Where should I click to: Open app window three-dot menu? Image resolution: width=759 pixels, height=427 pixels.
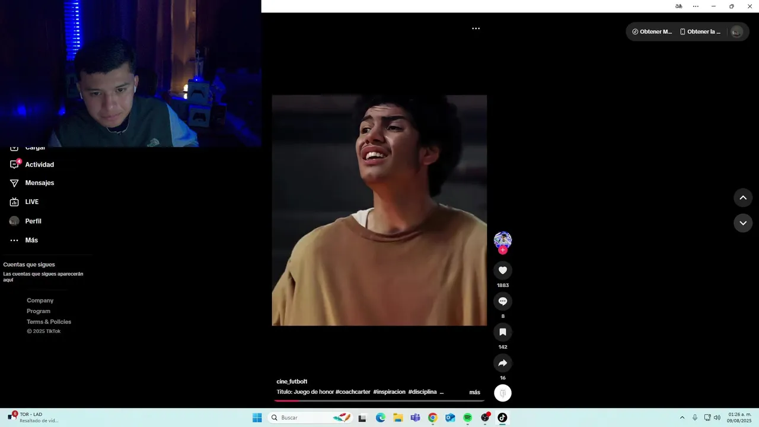696,7
